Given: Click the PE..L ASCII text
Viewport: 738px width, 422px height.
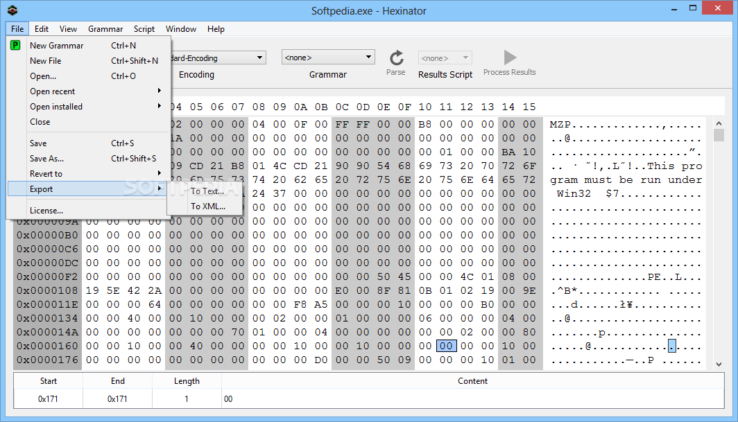Looking at the screenshot, I should (664, 276).
